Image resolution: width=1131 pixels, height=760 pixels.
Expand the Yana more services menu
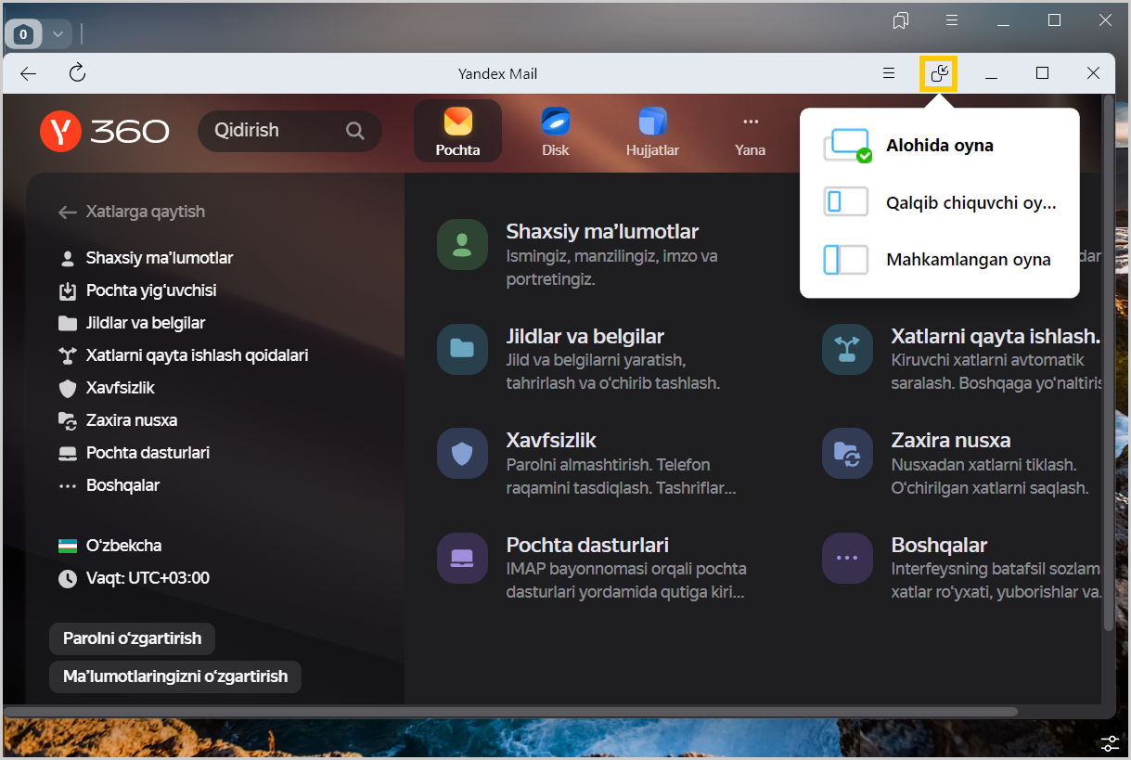750,131
